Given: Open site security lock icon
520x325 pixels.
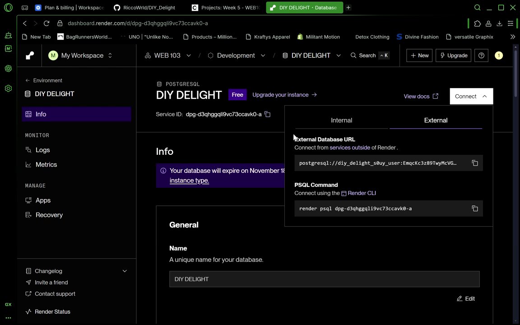Looking at the screenshot, I should click(60, 23).
